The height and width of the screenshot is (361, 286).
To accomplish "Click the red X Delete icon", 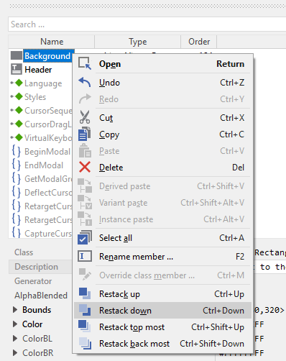I will click(85, 167).
